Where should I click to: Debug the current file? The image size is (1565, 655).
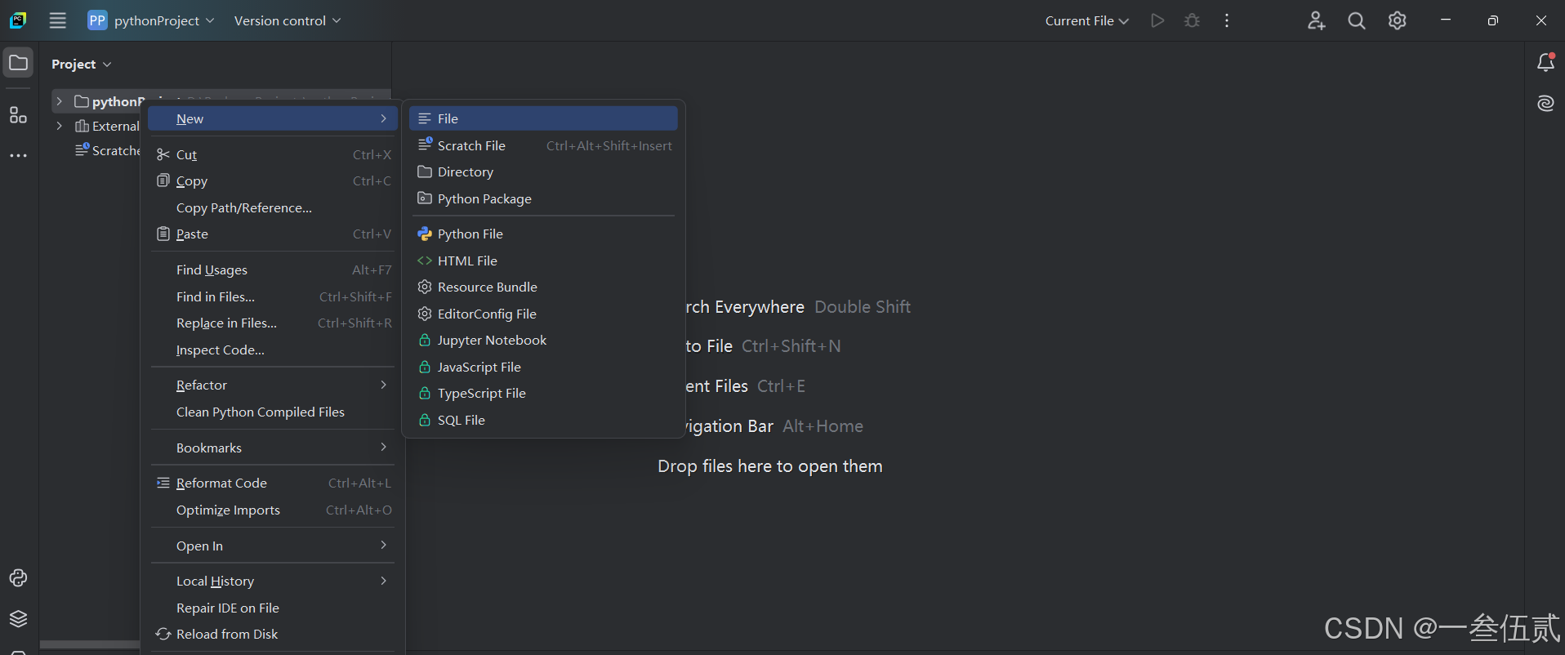(x=1192, y=20)
